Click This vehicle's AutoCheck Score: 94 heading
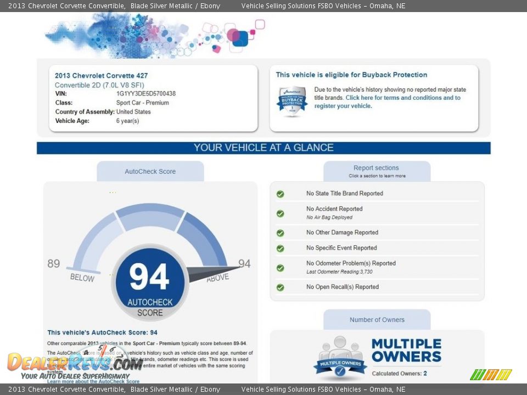Viewport: 527px width, 395px height. (x=102, y=332)
